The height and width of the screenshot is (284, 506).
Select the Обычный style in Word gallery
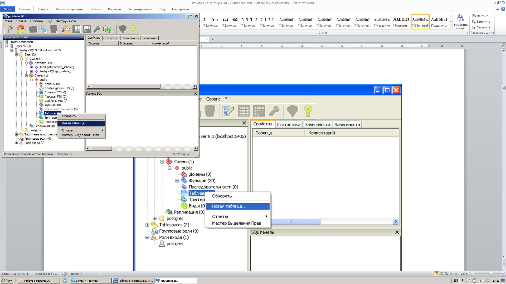[x=420, y=22]
